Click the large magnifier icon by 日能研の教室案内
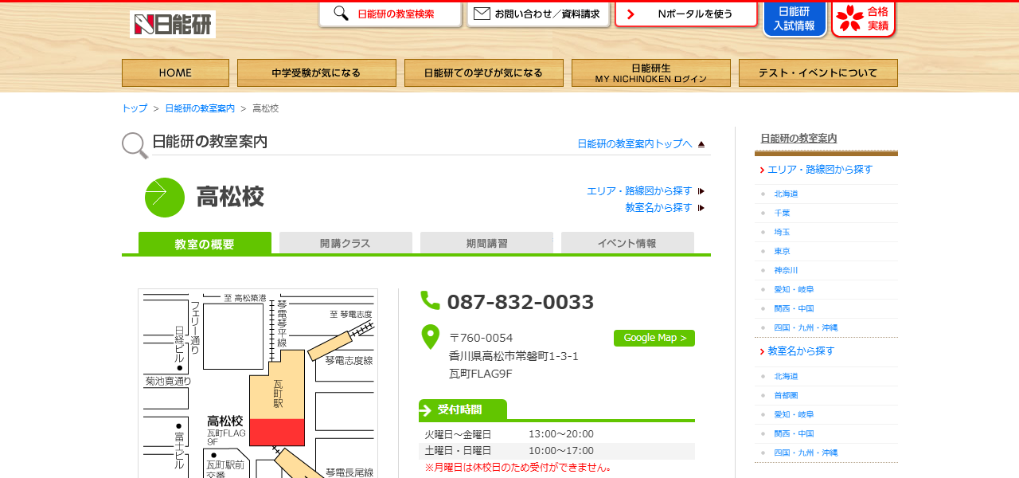This screenshot has height=478, width=1019. click(x=135, y=145)
